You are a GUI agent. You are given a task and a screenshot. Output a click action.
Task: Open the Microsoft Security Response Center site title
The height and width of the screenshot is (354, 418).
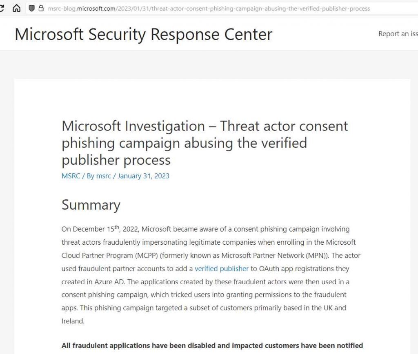143,34
